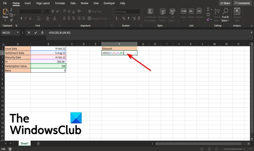
Task: Open the Percentage number format dropdown
Action: pyautogui.click(x=139, y=12)
